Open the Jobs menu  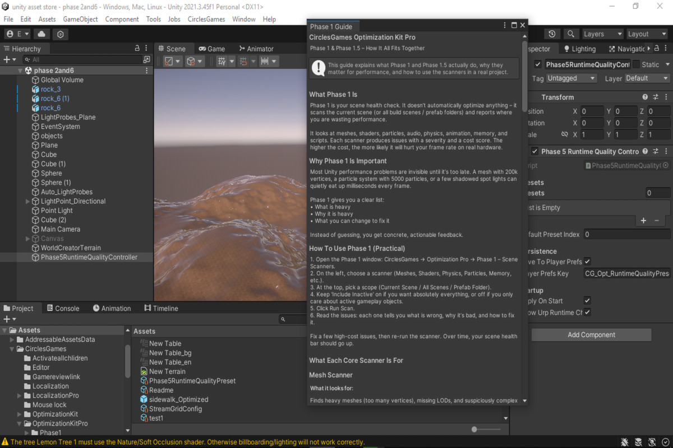174,19
